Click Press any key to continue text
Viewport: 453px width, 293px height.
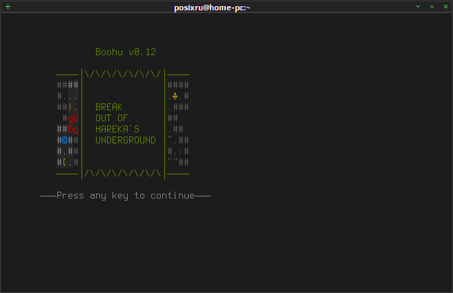pos(126,196)
